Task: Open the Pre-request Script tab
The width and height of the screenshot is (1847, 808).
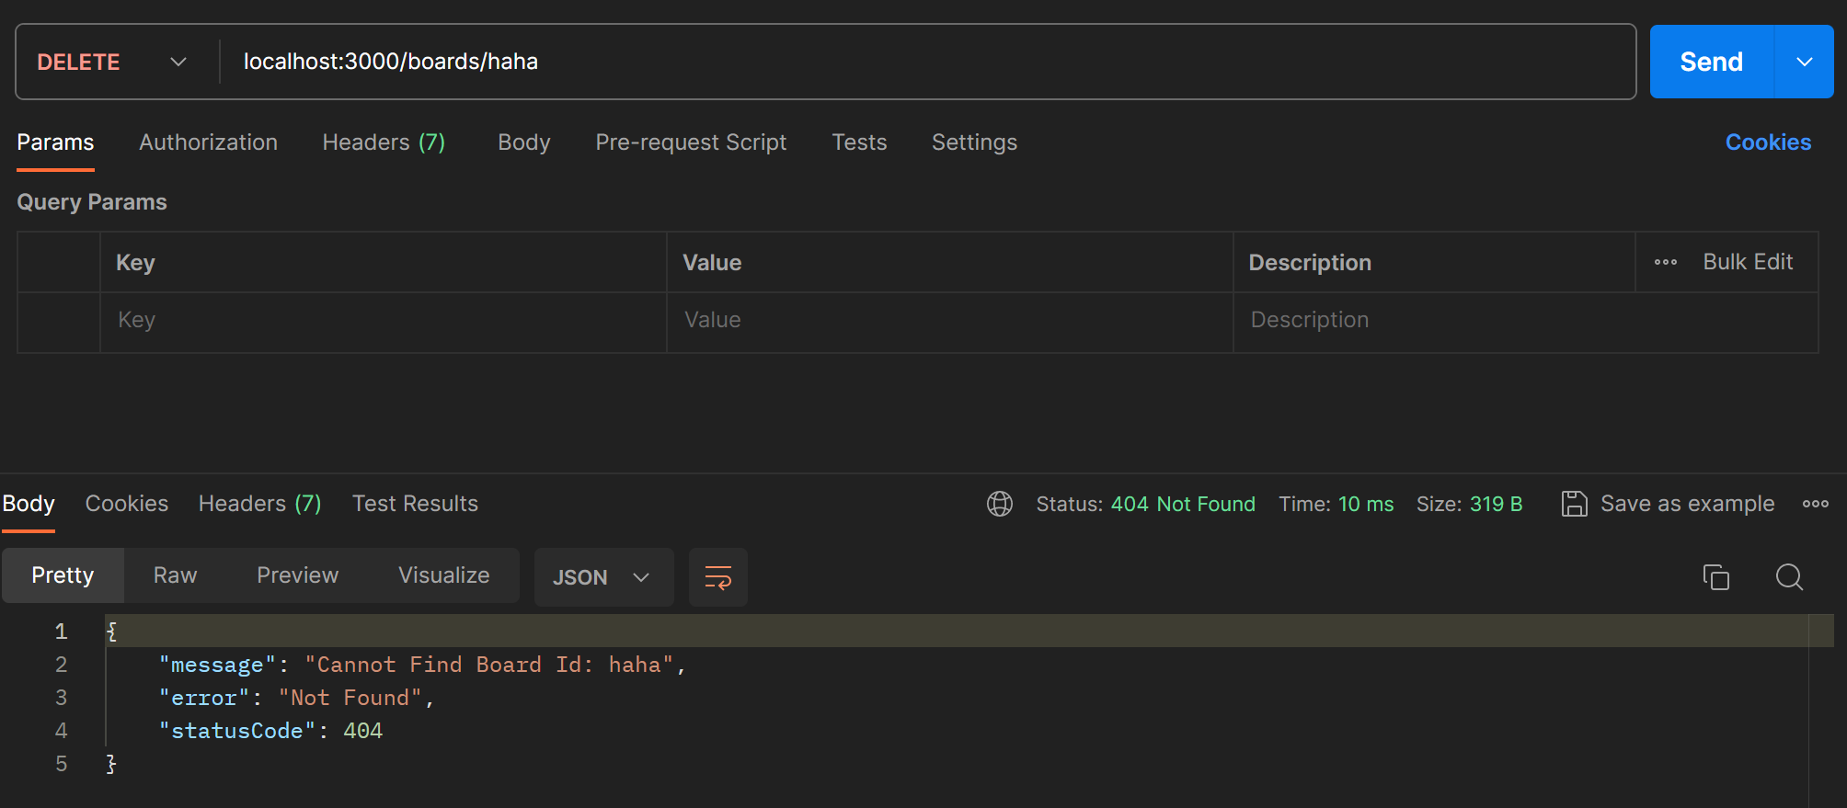Action: [691, 142]
